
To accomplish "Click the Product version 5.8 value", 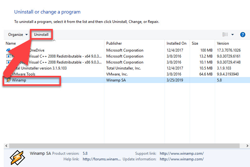I will coord(85,153).
